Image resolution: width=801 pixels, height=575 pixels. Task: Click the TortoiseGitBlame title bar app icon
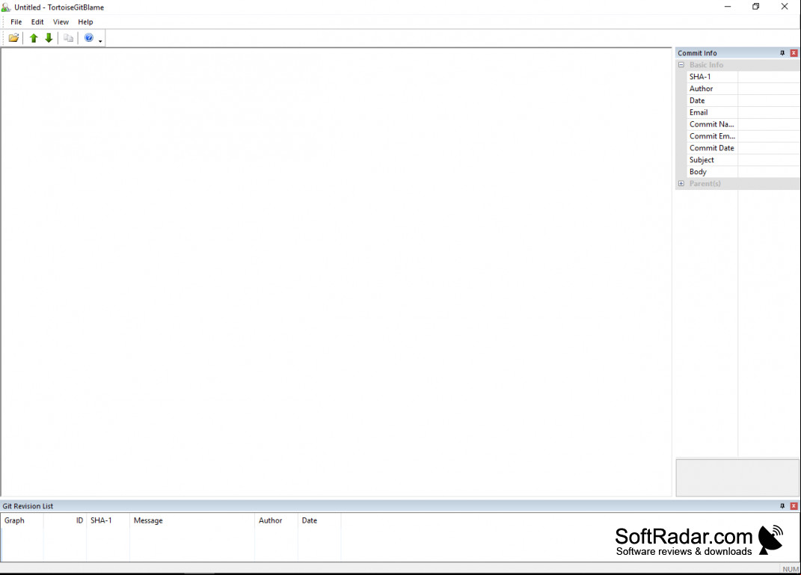click(6, 7)
